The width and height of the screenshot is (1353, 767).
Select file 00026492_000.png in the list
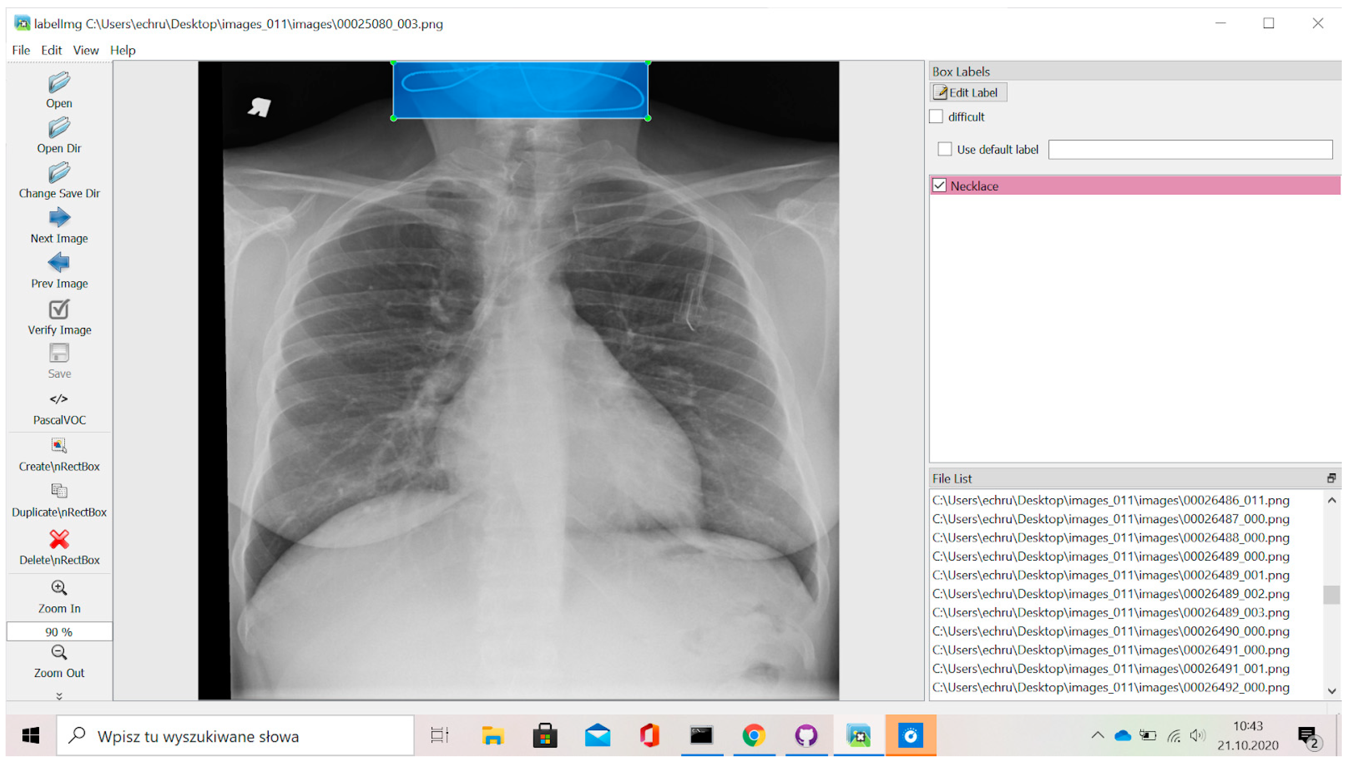click(1110, 687)
